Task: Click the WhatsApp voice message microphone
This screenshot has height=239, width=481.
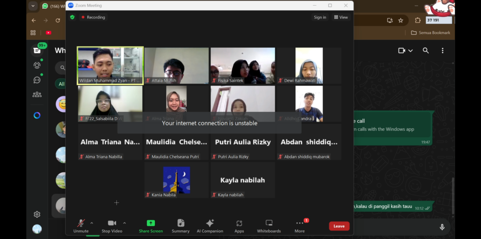Action: coord(442,227)
